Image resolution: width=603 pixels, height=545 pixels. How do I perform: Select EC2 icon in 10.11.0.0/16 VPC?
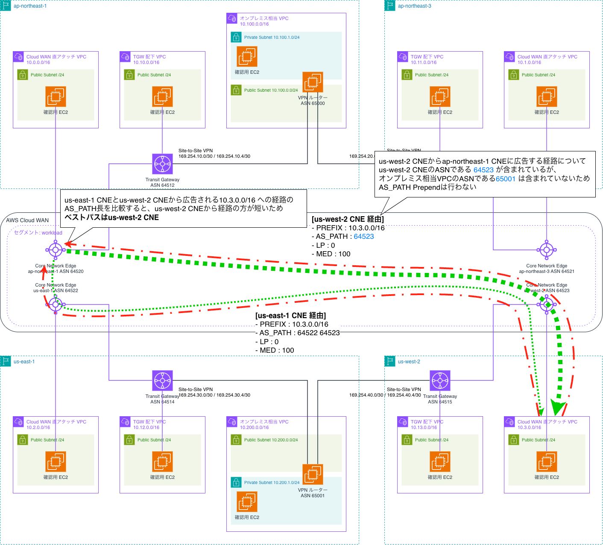click(x=440, y=96)
